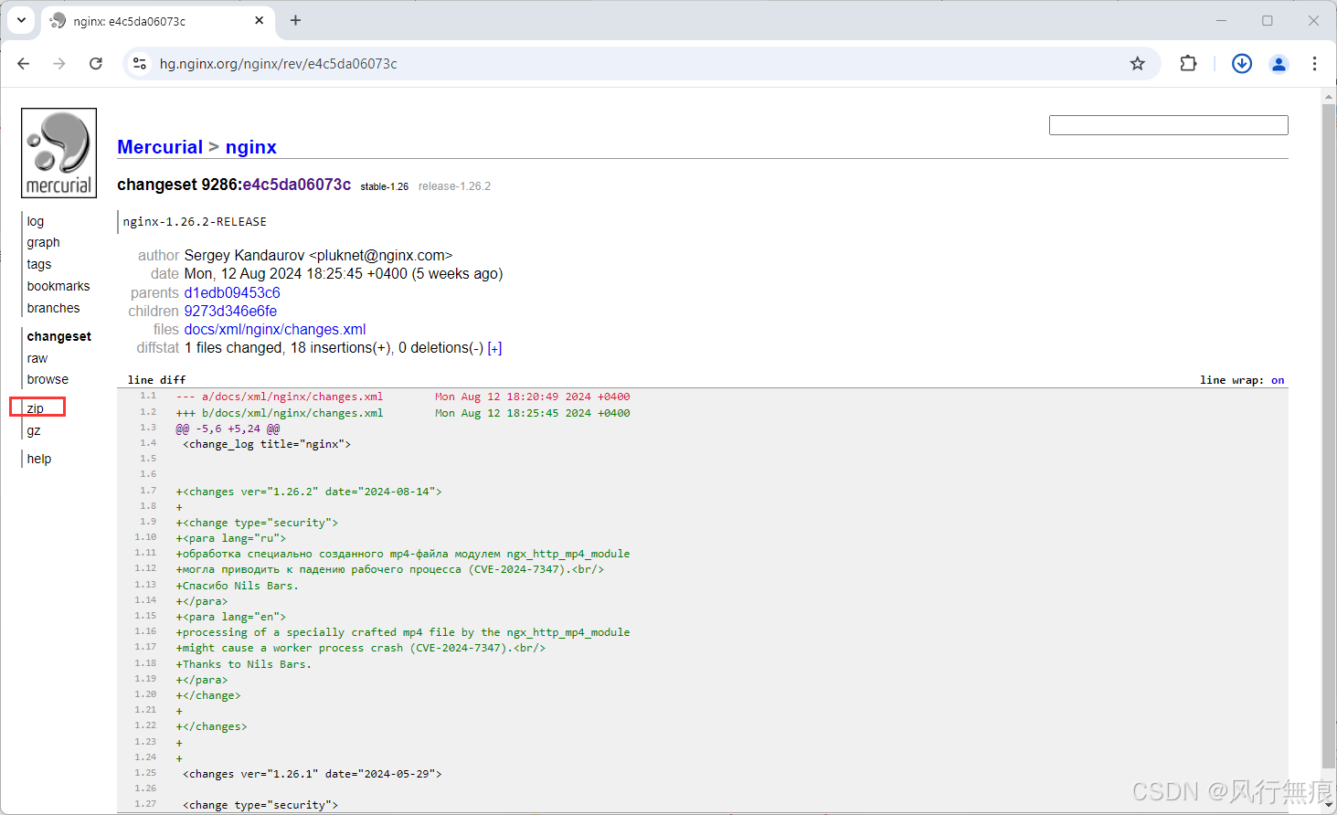Open the bookmarks sidebar link
Image resolution: width=1337 pixels, height=815 pixels.
(x=58, y=286)
